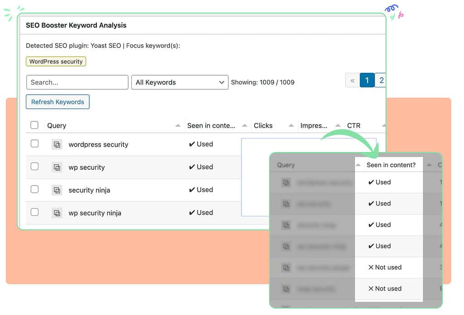The image size is (464, 315).
Task: Select page 1 pagination button
Action: tap(367, 81)
